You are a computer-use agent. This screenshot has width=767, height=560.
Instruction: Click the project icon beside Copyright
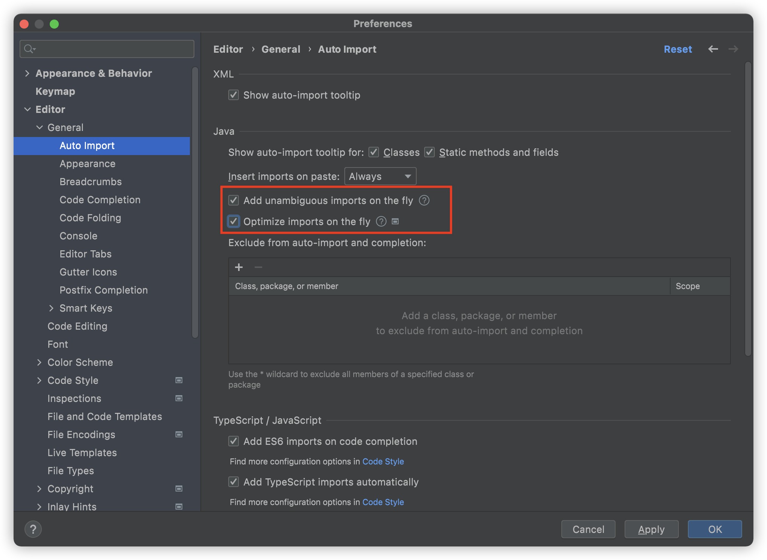179,489
